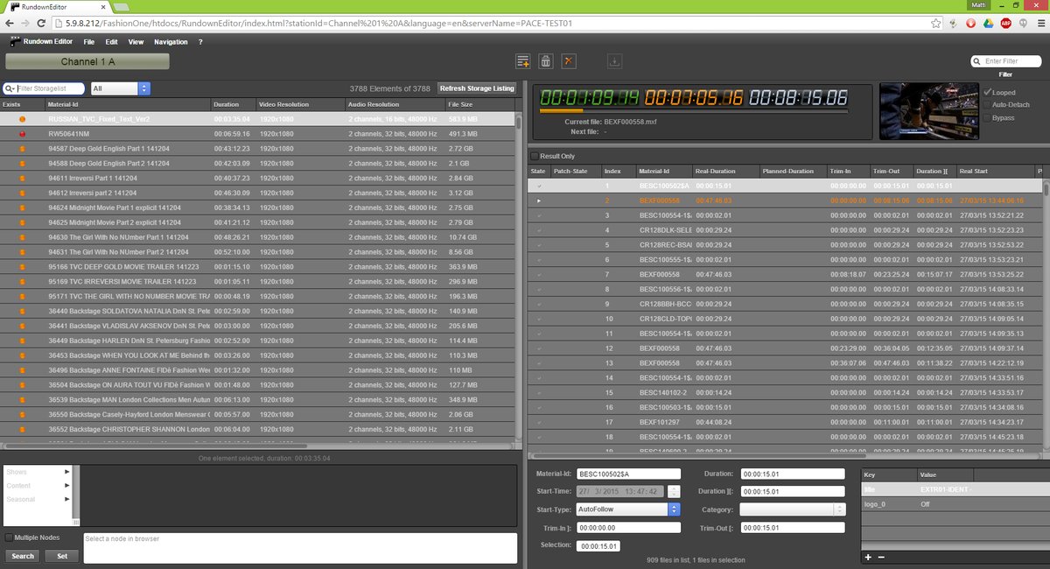
Task: Click the magnifier icon in Enter Filter box
Action: click(x=976, y=61)
